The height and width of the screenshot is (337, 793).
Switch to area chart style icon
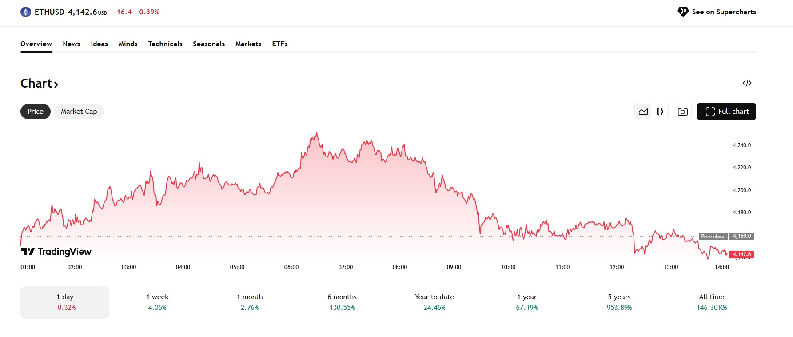(643, 112)
